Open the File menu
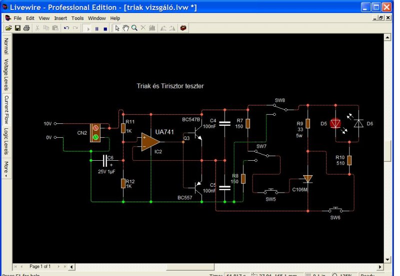 [x=17, y=18]
